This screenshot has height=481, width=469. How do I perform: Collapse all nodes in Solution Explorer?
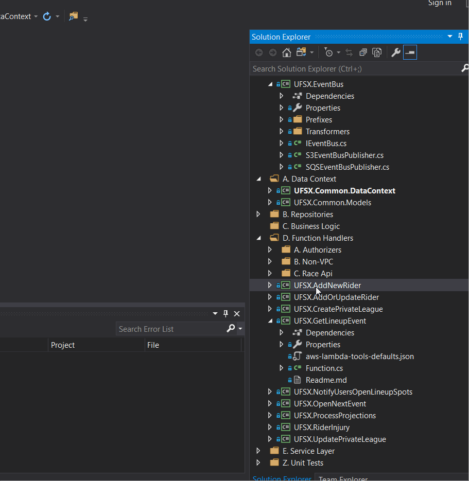pyautogui.click(x=363, y=52)
